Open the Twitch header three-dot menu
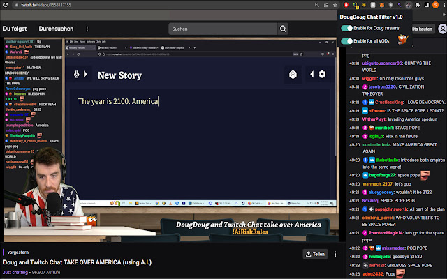 tap(87, 29)
